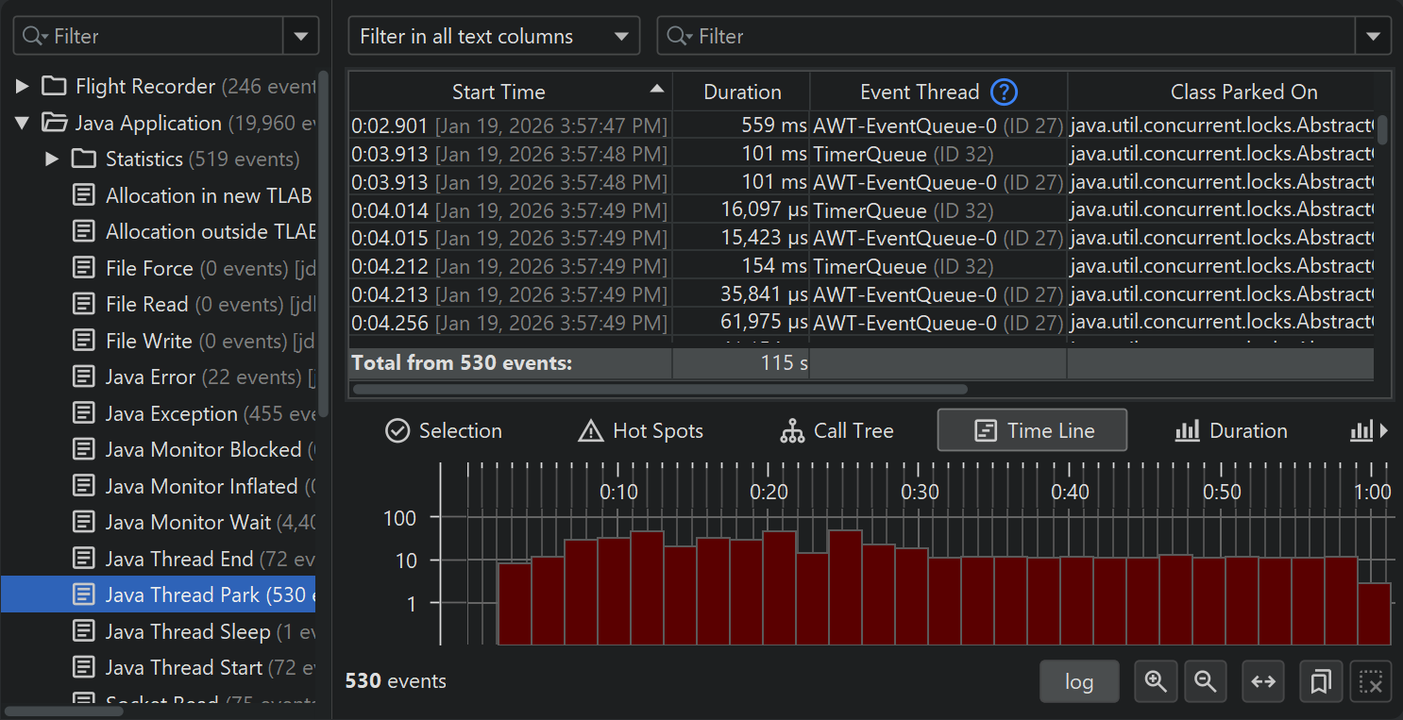
Task: Expand the Flight Recorder folder
Action: 23,87
